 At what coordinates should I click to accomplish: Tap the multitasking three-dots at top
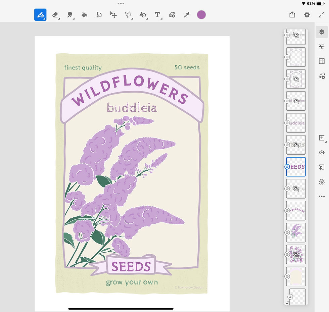coord(121,4)
